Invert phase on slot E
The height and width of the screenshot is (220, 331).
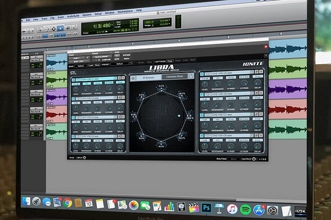[257, 72]
